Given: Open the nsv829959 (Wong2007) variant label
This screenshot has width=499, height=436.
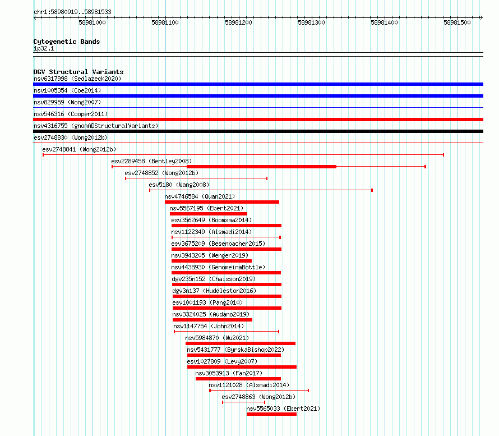Looking at the screenshot, I should click(67, 102).
